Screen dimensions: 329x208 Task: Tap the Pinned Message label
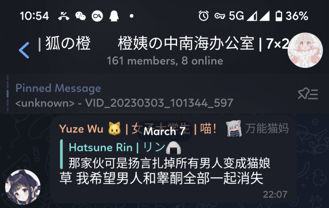tap(58, 88)
